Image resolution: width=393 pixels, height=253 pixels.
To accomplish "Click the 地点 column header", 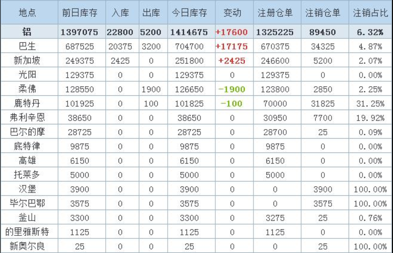I will click(x=28, y=13).
